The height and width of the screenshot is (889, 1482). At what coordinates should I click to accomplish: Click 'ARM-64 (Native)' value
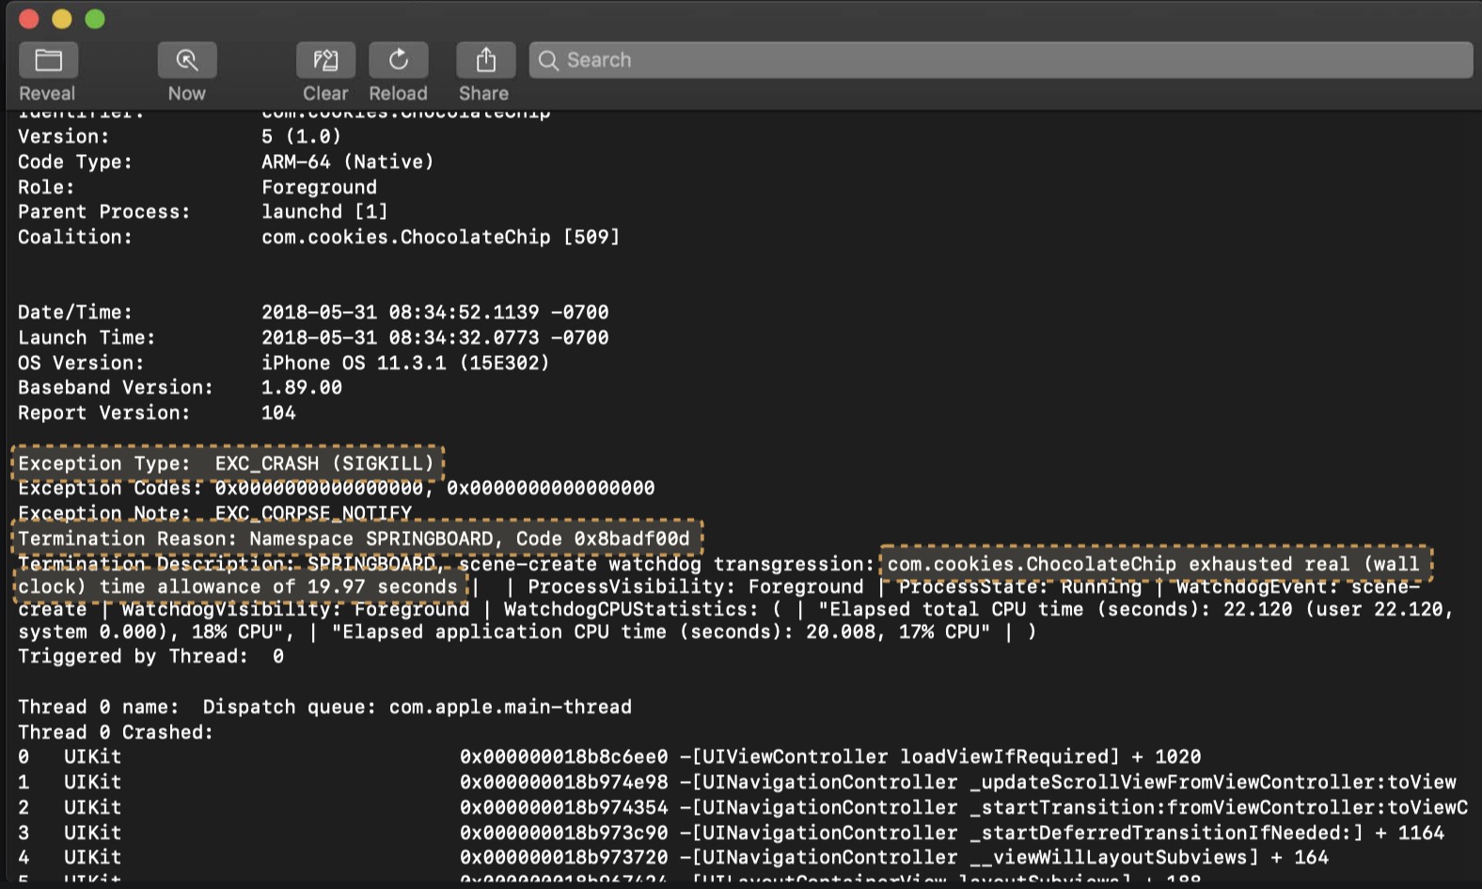point(348,162)
